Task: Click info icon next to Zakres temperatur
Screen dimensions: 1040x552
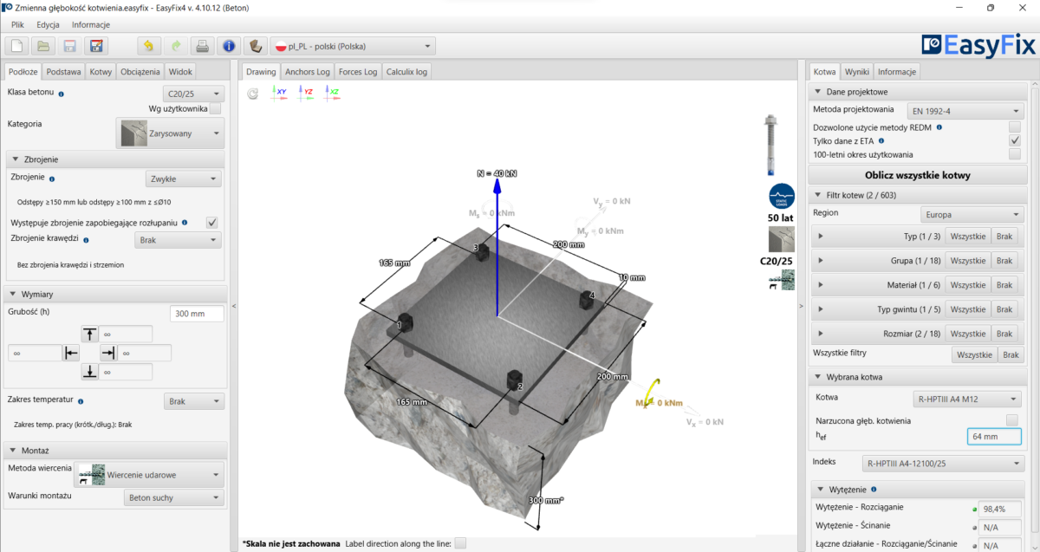Action: [x=81, y=401]
